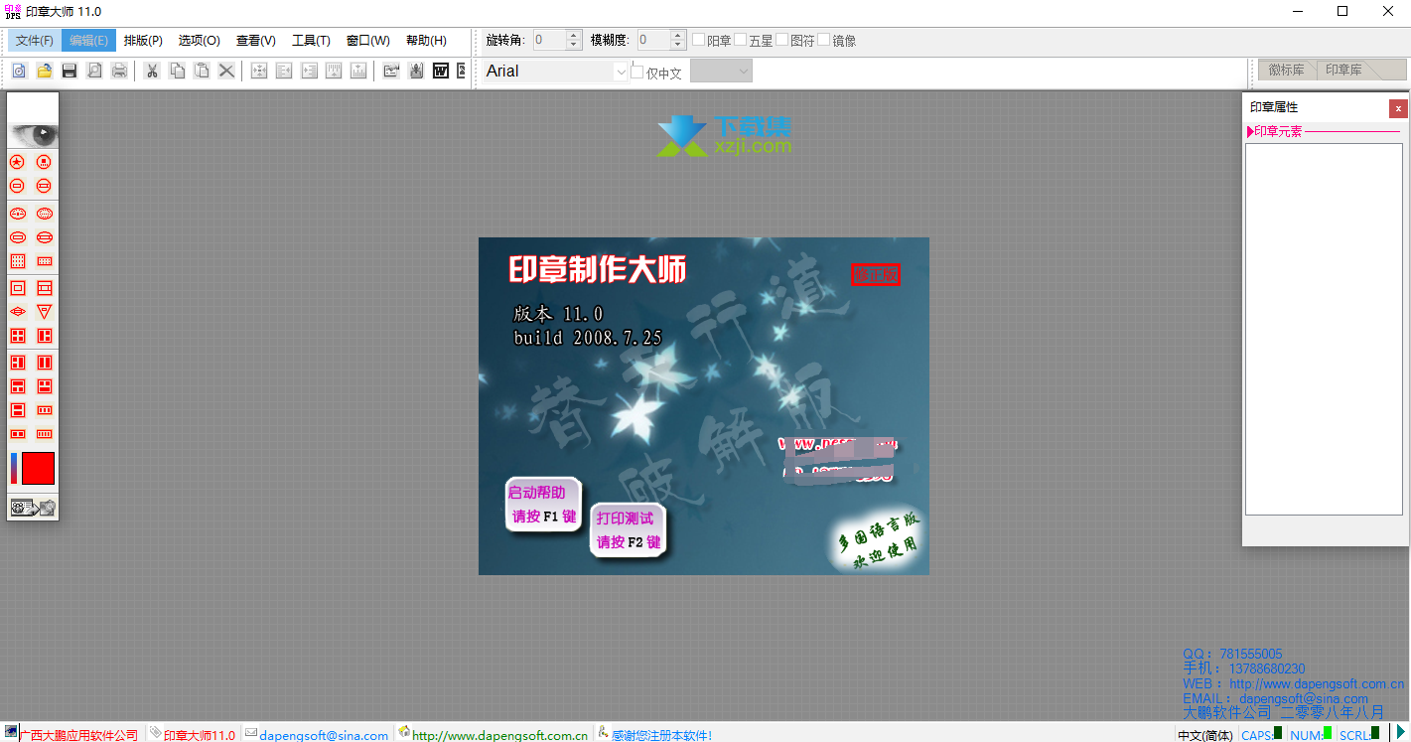Click the eye preview icon in palette
The width and height of the screenshot is (1411, 742).
[34, 134]
